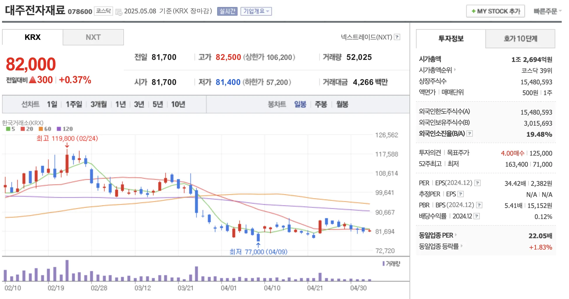Click the 거래대금 value 4,266 백만
This screenshot has width=569, height=299.
[x=370, y=82]
